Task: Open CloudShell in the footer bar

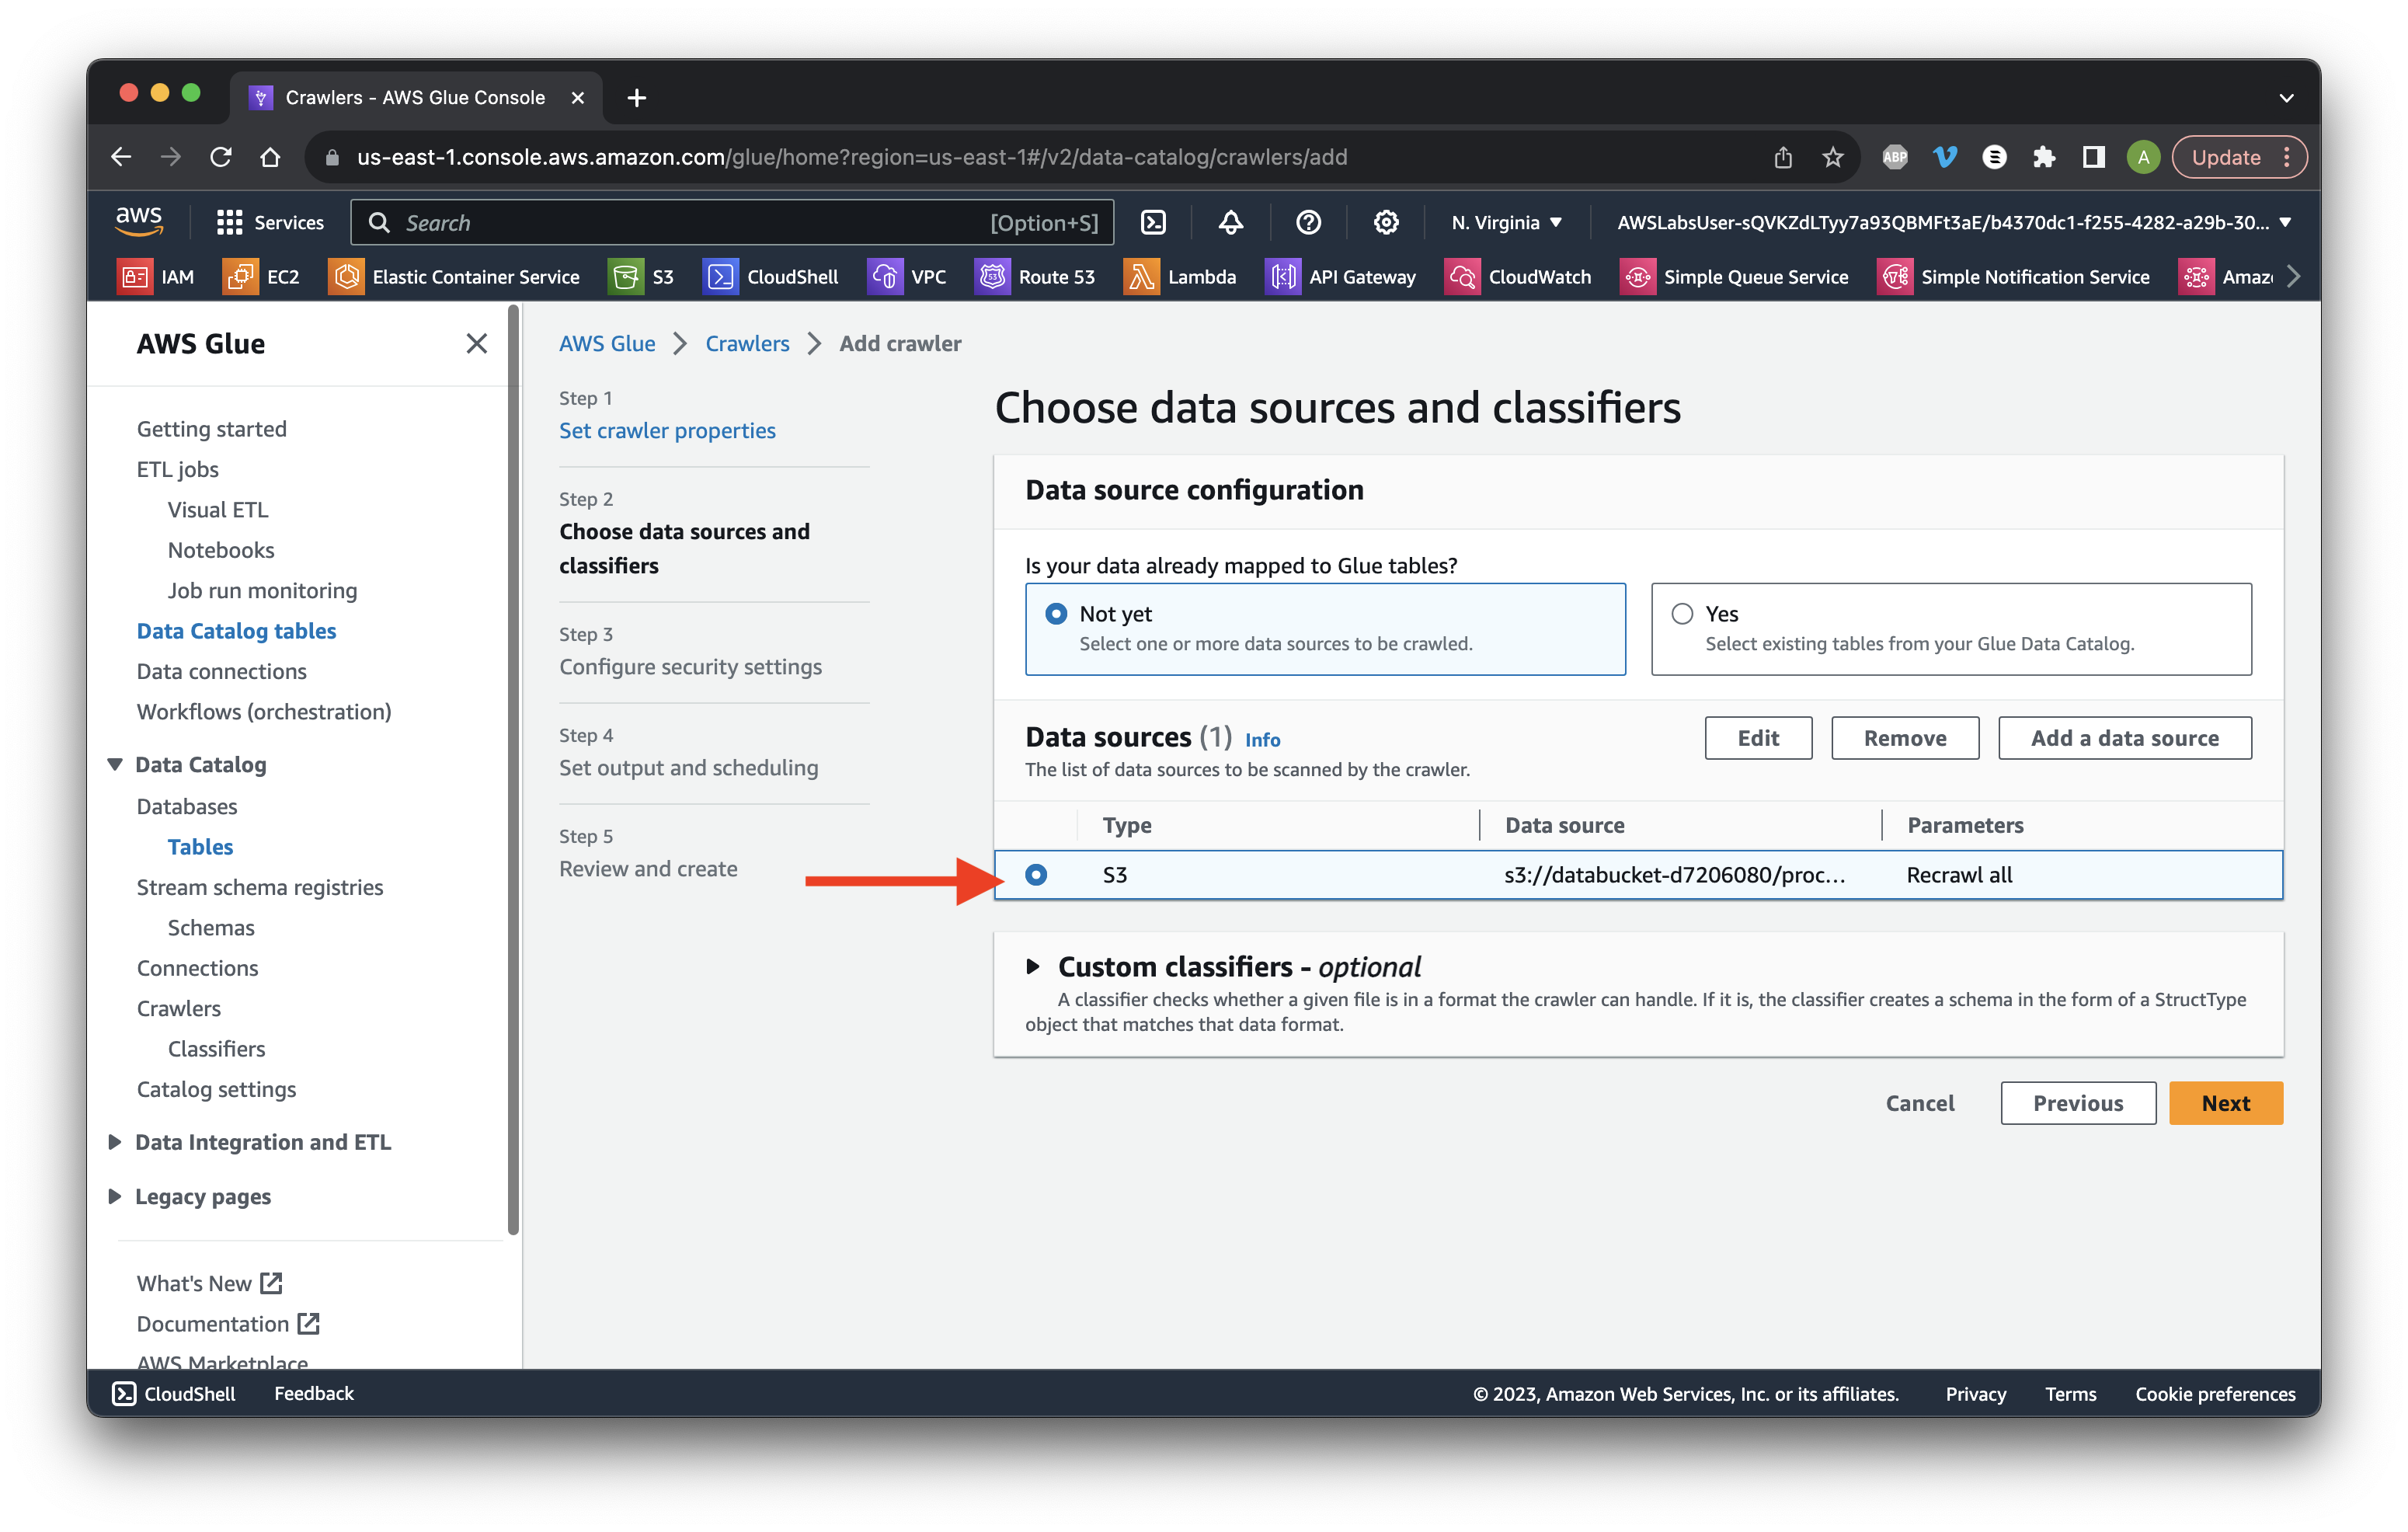Action: pyautogui.click(x=175, y=1393)
